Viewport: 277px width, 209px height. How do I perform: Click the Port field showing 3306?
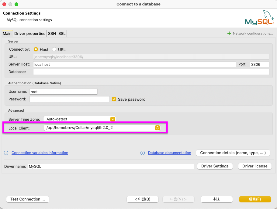[x=259, y=64]
